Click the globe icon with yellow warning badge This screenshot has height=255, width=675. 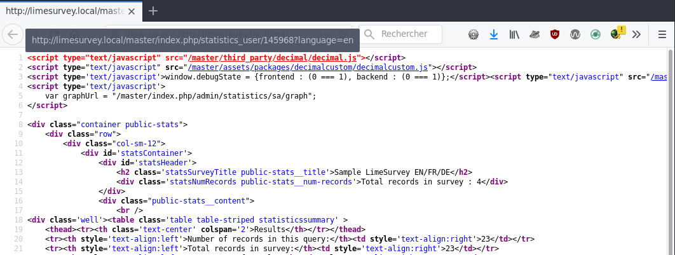pyautogui.click(x=617, y=34)
